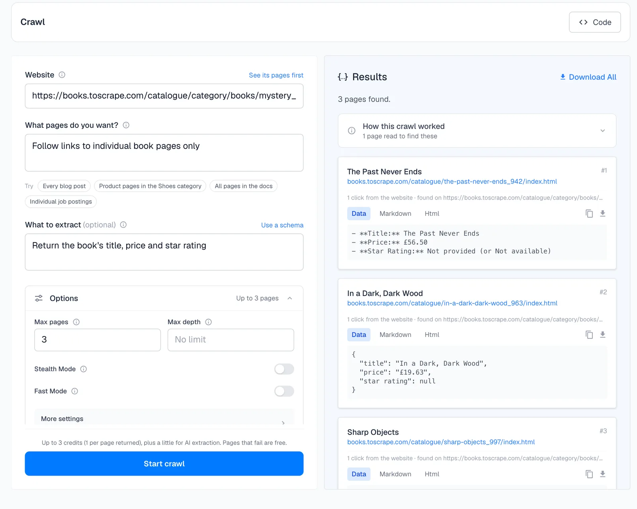Click the Fast Mode info icon
The width and height of the screenshot is (637, 509).
point(75,391)
